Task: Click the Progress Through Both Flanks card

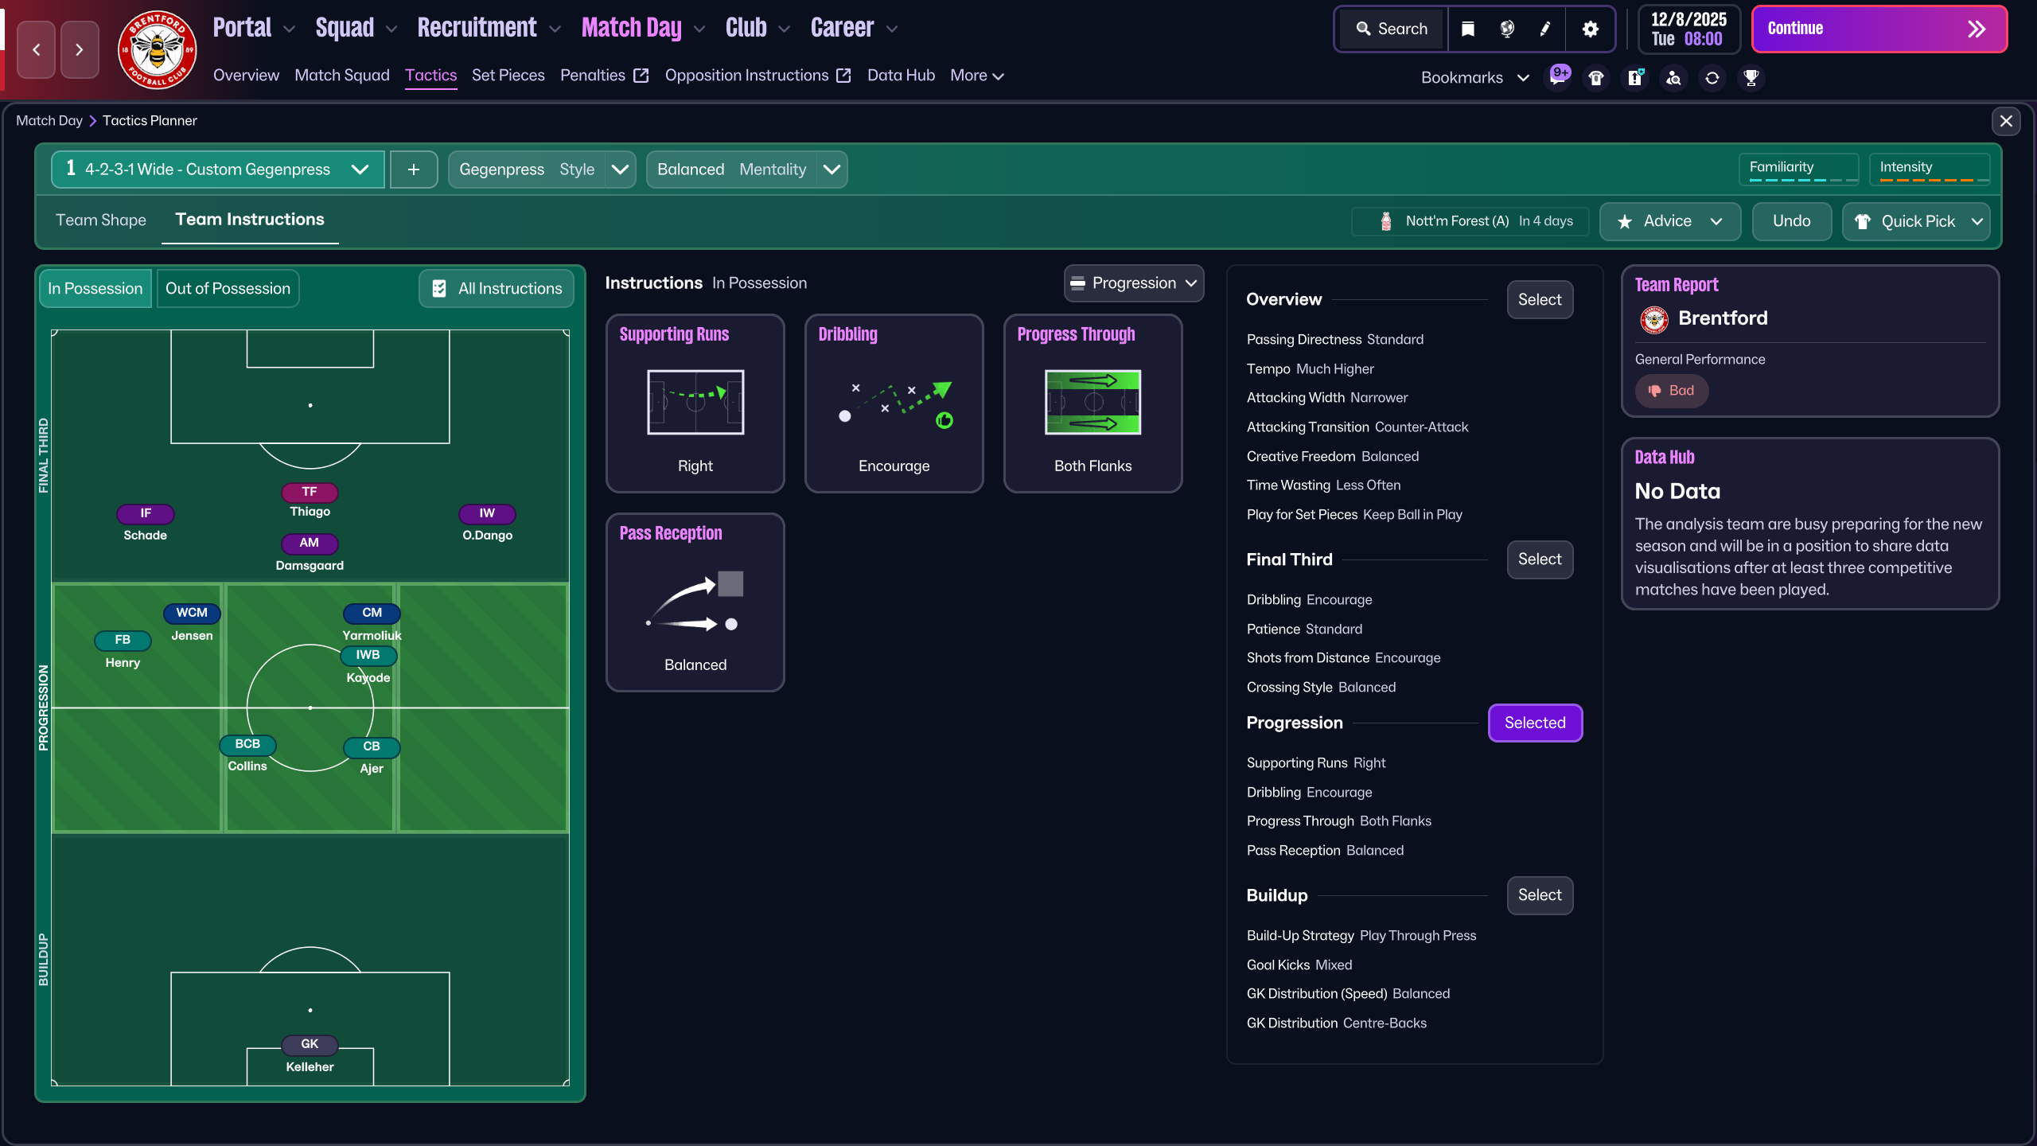Action: pyautogui.click(x=1093, y=403)
